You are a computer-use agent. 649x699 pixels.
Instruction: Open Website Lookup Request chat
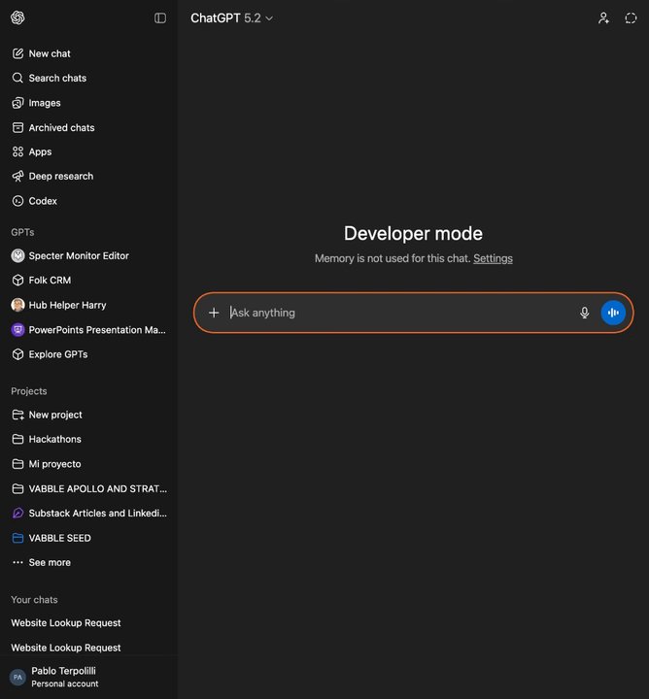coord(66,623)
